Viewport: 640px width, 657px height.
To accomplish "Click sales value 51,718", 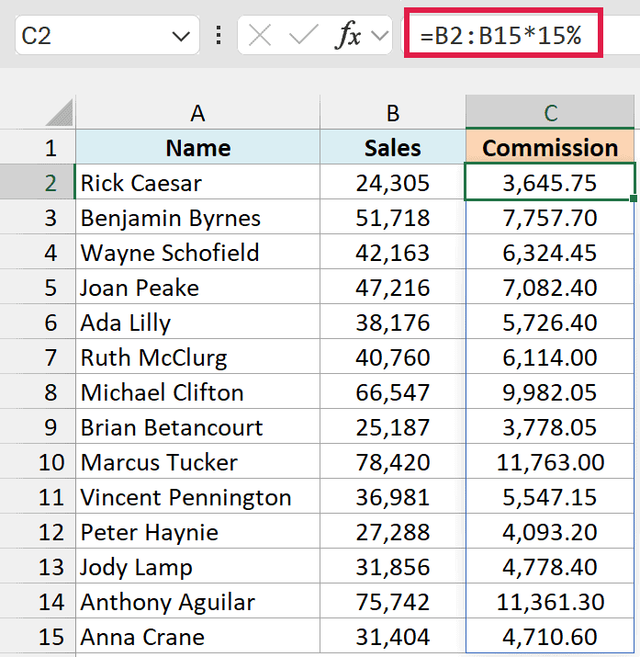I will (x=393, y=217).
